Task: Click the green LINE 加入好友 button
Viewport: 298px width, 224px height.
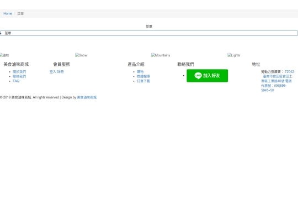Action: click(x=207, y=76)
